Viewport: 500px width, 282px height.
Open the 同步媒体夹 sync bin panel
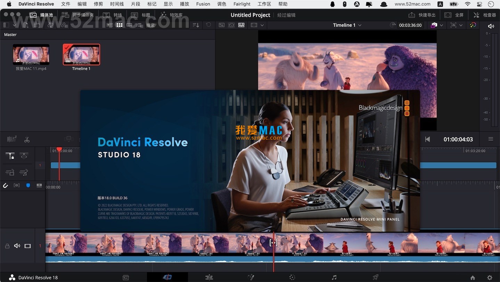(77, 15)
